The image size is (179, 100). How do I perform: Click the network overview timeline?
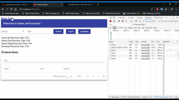143,34
